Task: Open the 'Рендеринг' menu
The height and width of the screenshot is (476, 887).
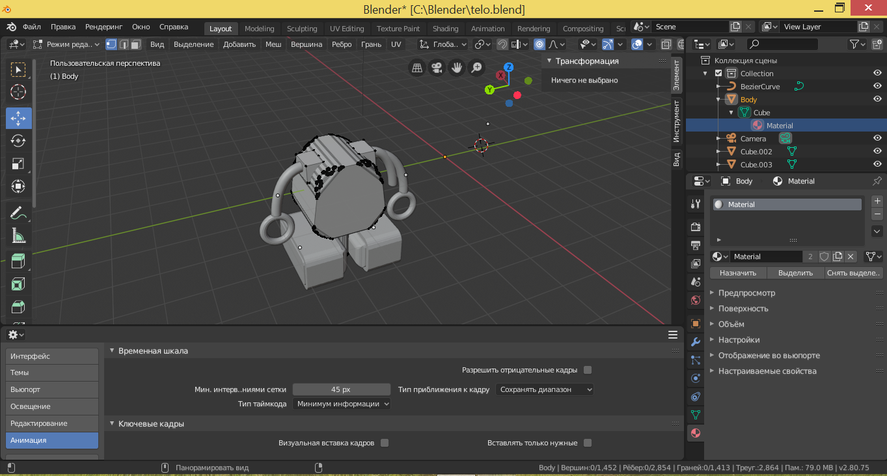Action: click(104, 27)
